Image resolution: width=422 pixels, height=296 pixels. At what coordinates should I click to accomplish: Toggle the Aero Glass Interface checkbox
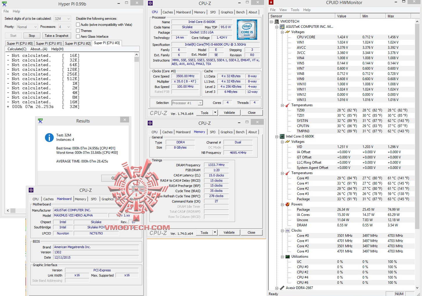78,37
